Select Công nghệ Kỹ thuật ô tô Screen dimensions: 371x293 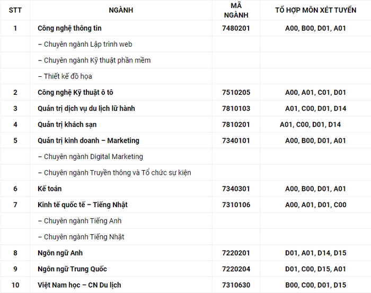75,93
